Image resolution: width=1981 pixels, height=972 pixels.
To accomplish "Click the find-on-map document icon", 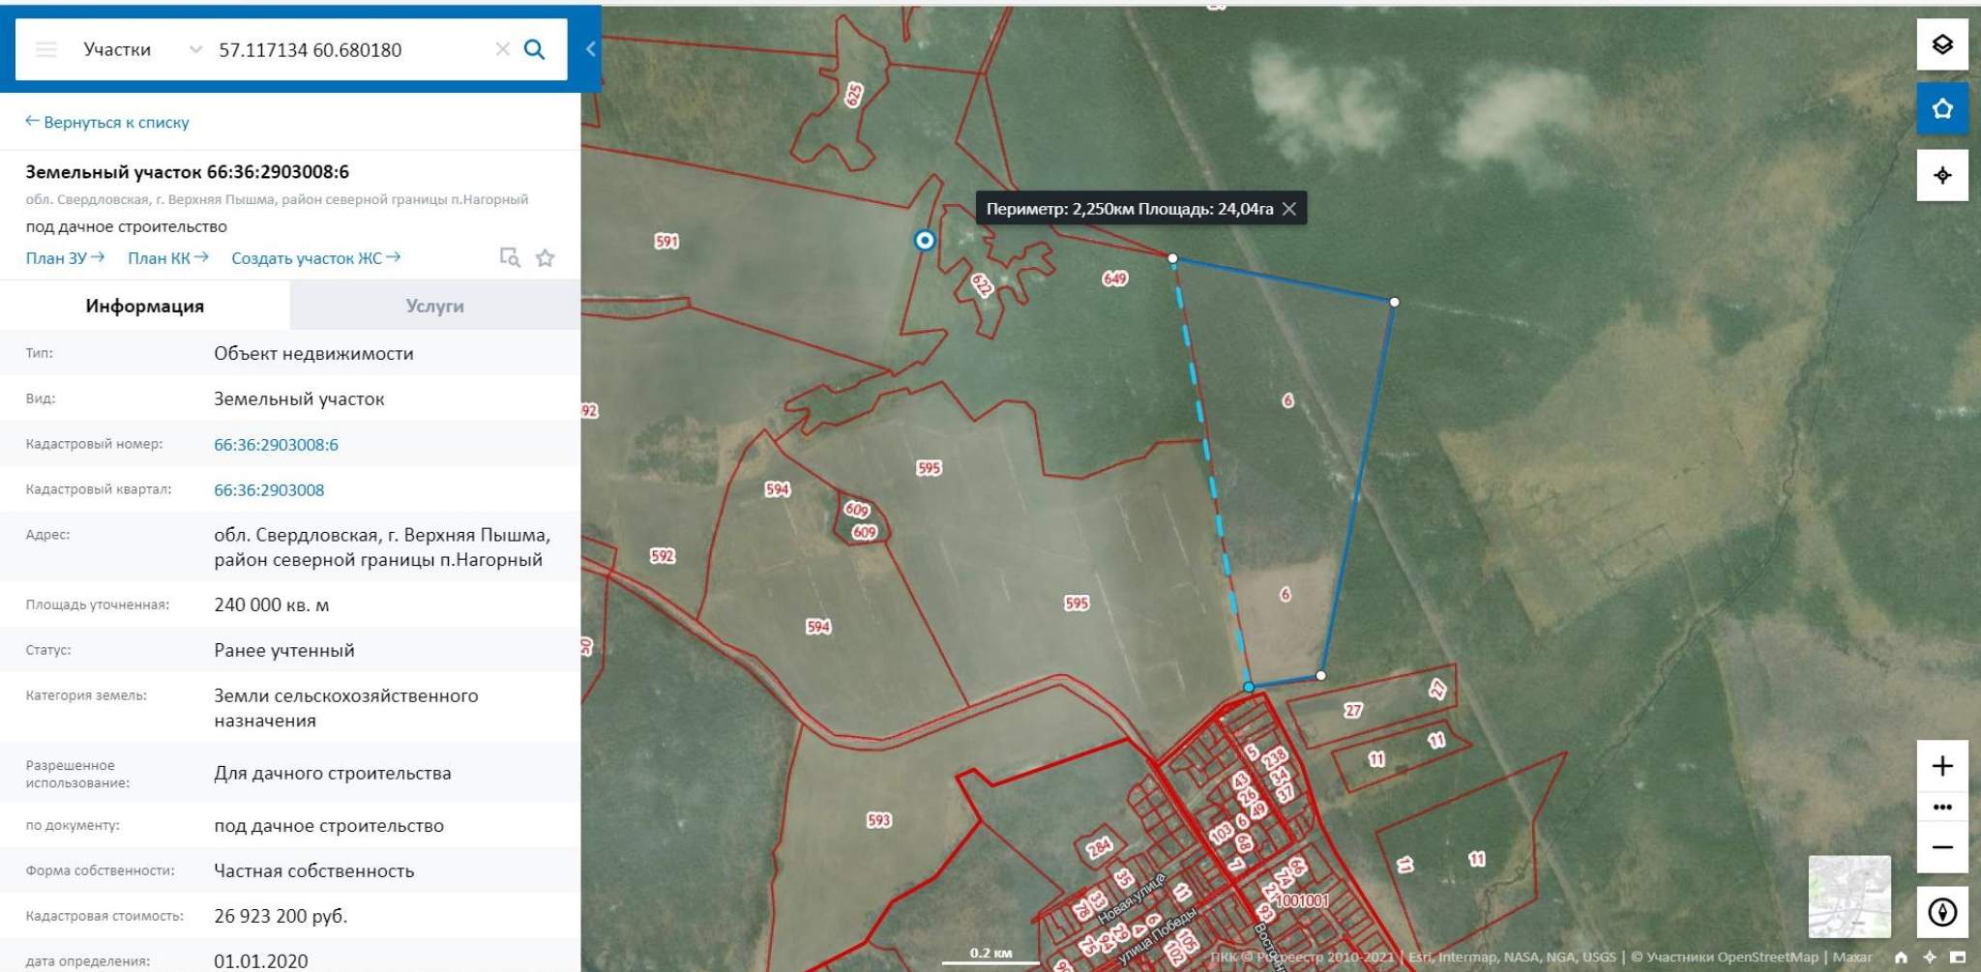I will click(x=510, y=257).
